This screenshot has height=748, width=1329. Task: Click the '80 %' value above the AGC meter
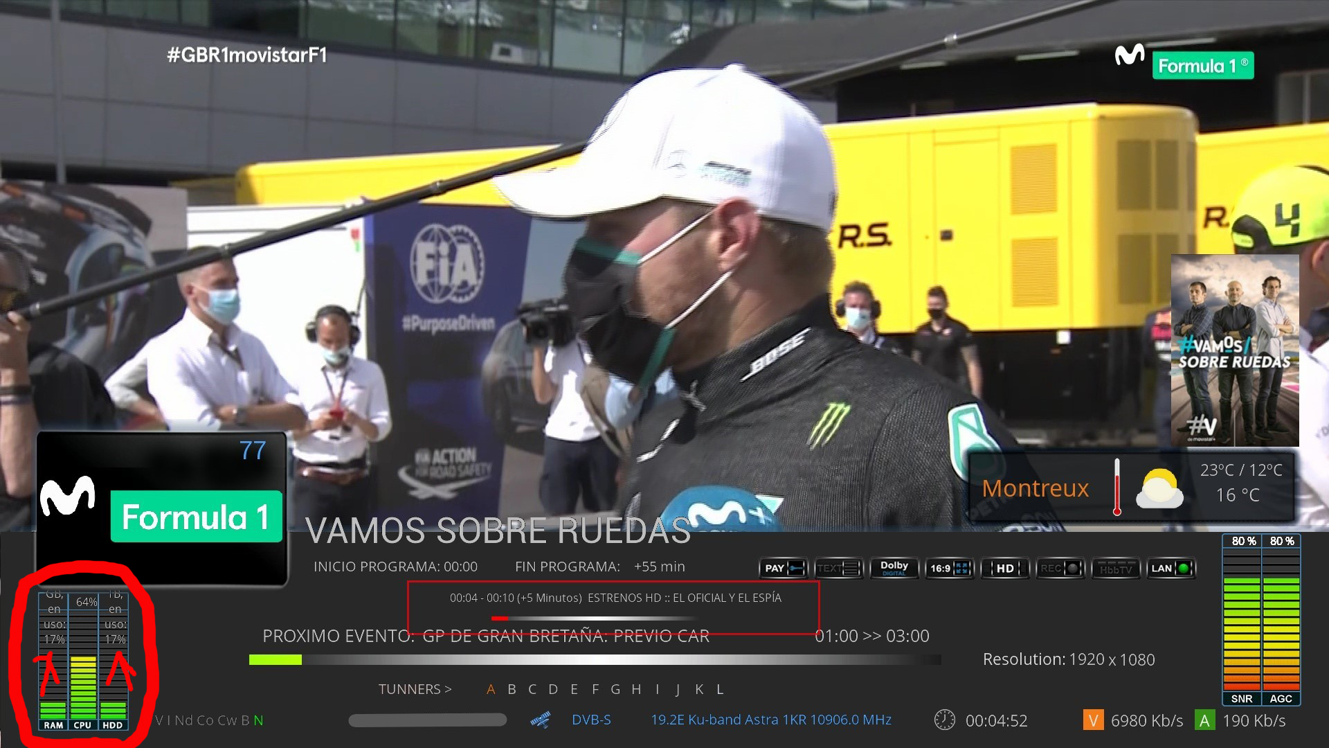pyautogui.click(x=1282, y=541)
